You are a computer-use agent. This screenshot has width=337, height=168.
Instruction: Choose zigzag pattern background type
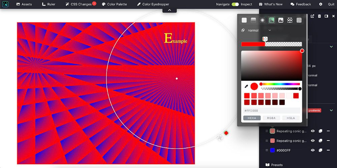pyautogui.click(x=290, y=20)
